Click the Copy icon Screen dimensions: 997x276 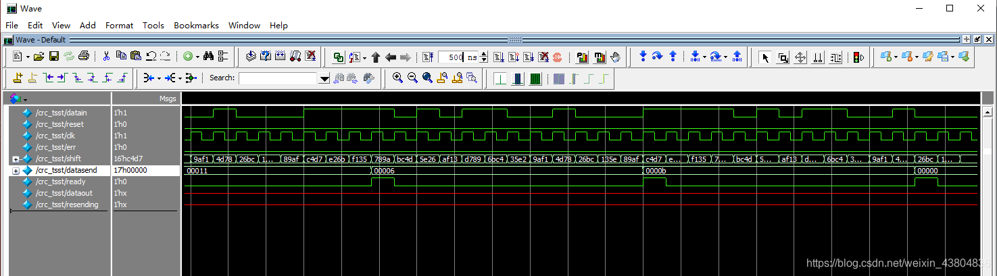121,57
